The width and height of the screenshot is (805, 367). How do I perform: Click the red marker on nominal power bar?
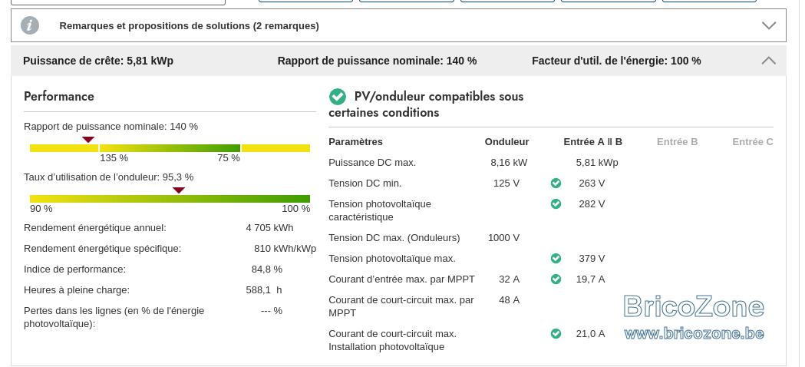pos(88,139)
